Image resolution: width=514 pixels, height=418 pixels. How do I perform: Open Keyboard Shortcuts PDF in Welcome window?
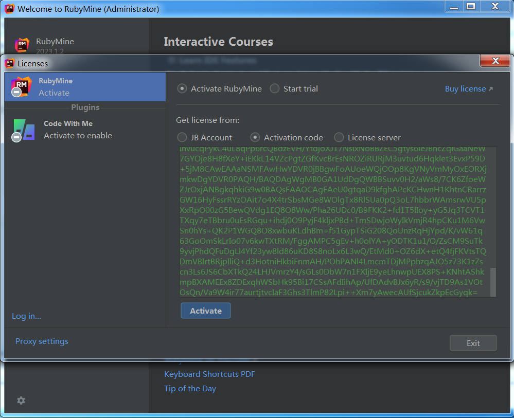(x=209, y=374)
